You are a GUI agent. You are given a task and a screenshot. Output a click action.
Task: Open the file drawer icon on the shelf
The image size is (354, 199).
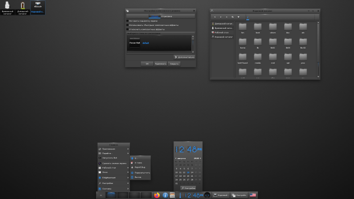[x=172, y=195]
